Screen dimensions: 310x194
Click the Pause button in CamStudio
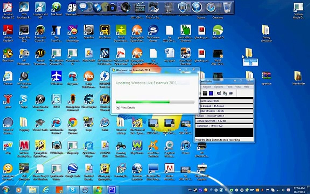pyautogui.click(x=205, y=93)
